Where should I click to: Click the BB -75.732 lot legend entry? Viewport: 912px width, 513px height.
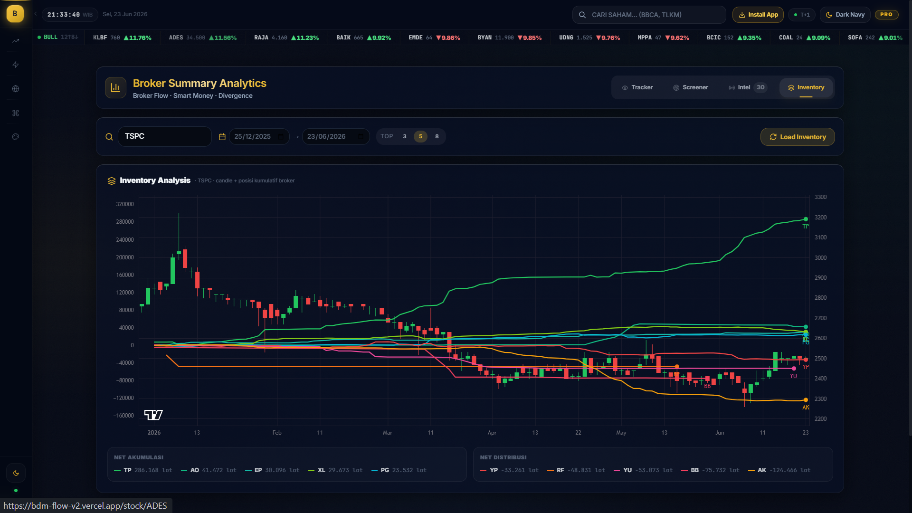(710, 470)
